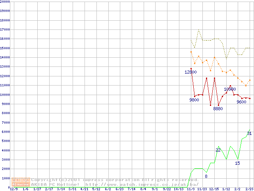Click the 6/23 date on x-axis
Screen dimensions: 254x191
(119, 189)
